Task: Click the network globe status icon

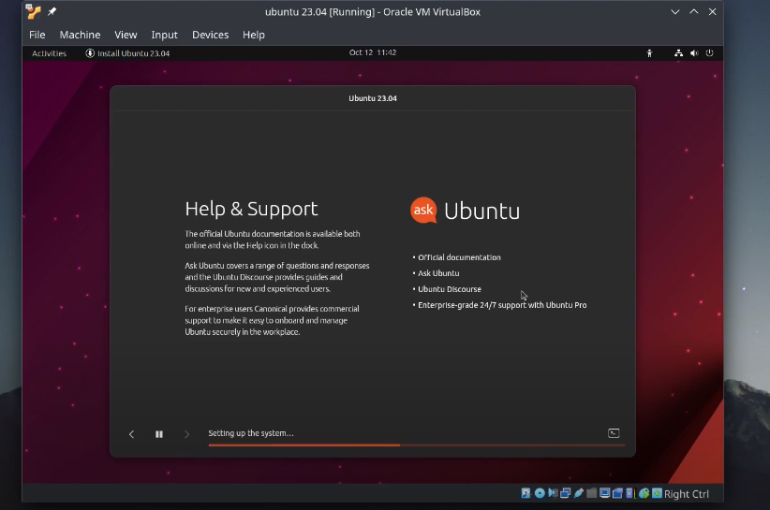Action: [644, 493]
